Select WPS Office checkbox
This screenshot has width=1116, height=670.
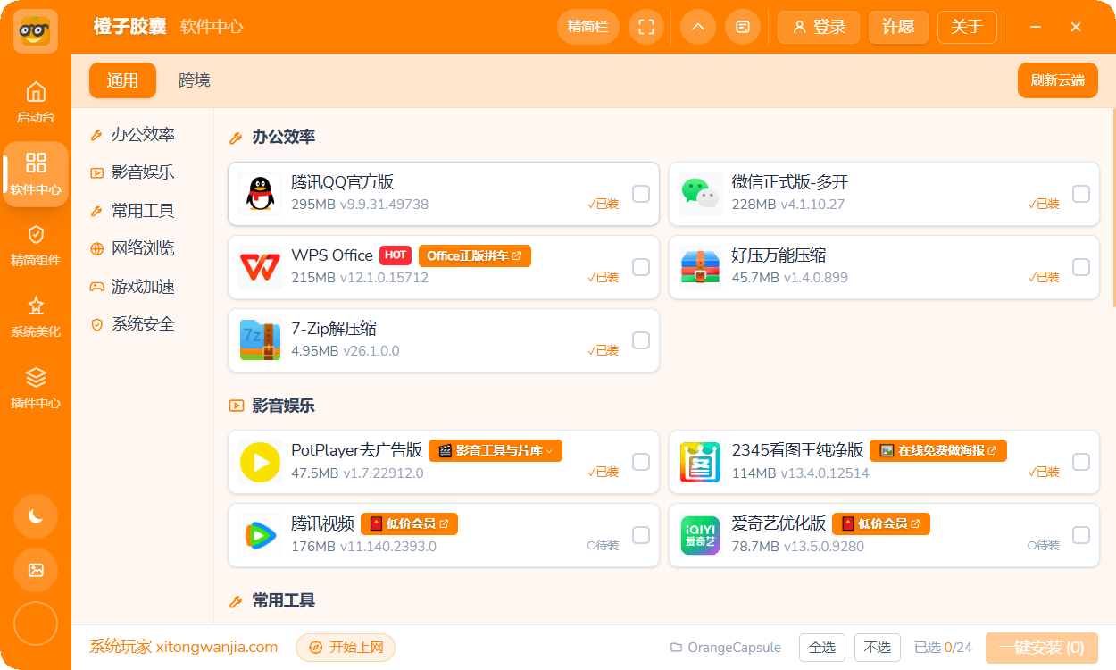(641, 266)
